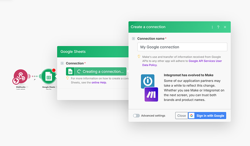Close the Create a connection dialog with X
Viewport: 250px width, 146px height.
point(225,27)
